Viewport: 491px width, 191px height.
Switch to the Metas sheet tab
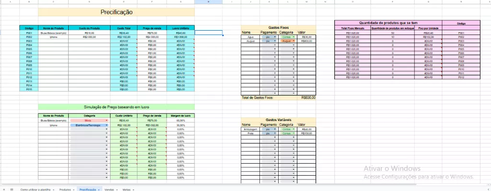pos(127,190)
